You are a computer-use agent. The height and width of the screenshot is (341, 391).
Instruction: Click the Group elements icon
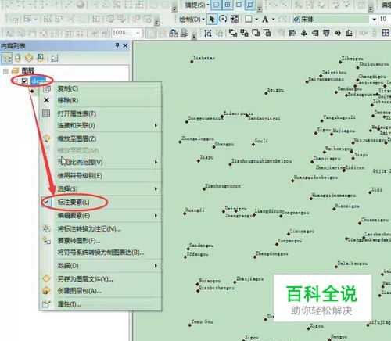[x=208, y=33]
